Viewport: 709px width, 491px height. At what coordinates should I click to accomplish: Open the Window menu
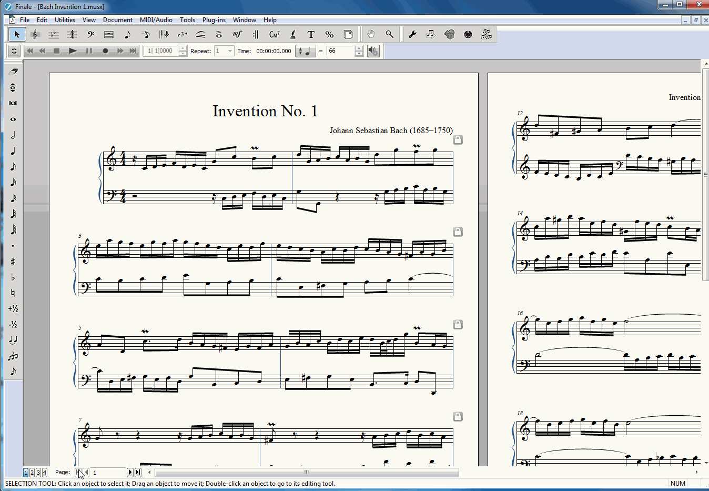tap(245, 20)
